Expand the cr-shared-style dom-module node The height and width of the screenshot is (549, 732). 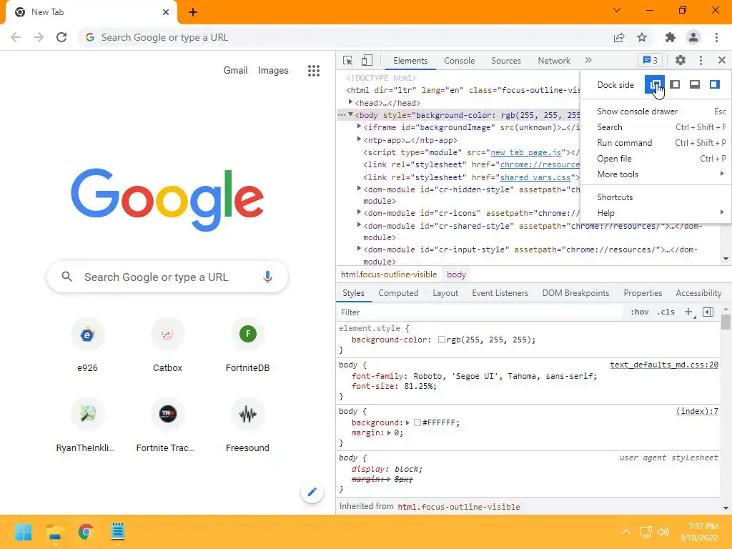(359, 225)
